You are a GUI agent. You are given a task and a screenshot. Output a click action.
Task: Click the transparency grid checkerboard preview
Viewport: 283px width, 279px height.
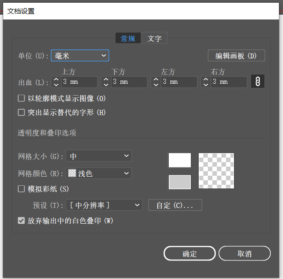click(216, 170)
